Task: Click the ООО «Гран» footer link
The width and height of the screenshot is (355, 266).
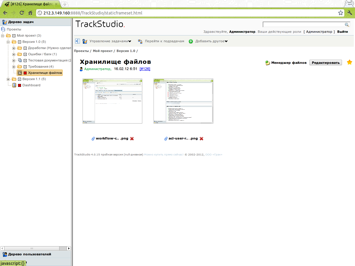Action: 214,155
